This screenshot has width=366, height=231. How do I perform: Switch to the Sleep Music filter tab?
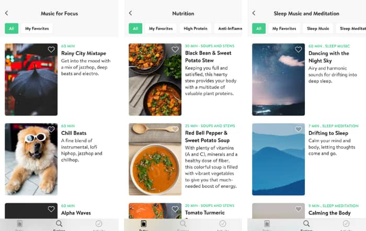click(x=318, y=28)
